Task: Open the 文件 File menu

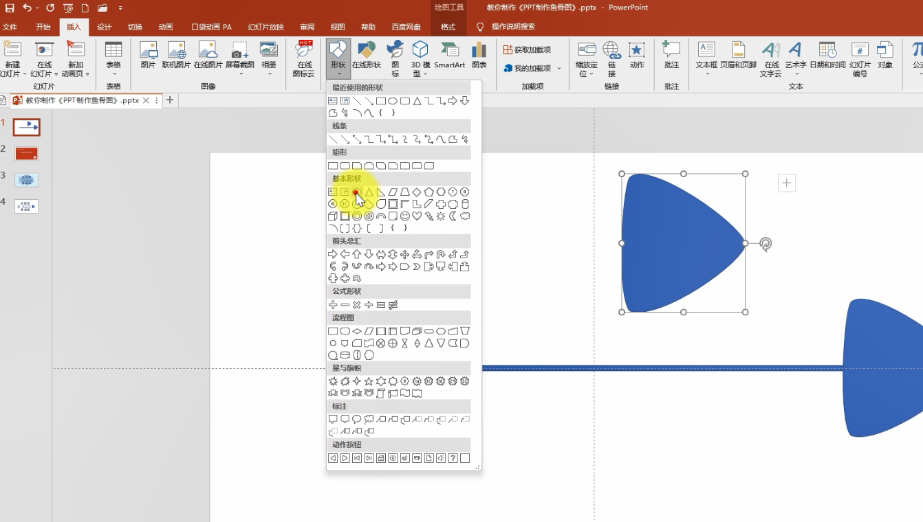Action: point(10,27)
